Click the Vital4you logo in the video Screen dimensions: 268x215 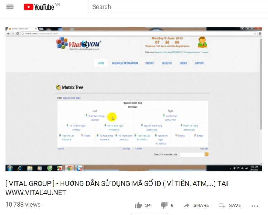(x=79, y=44)
